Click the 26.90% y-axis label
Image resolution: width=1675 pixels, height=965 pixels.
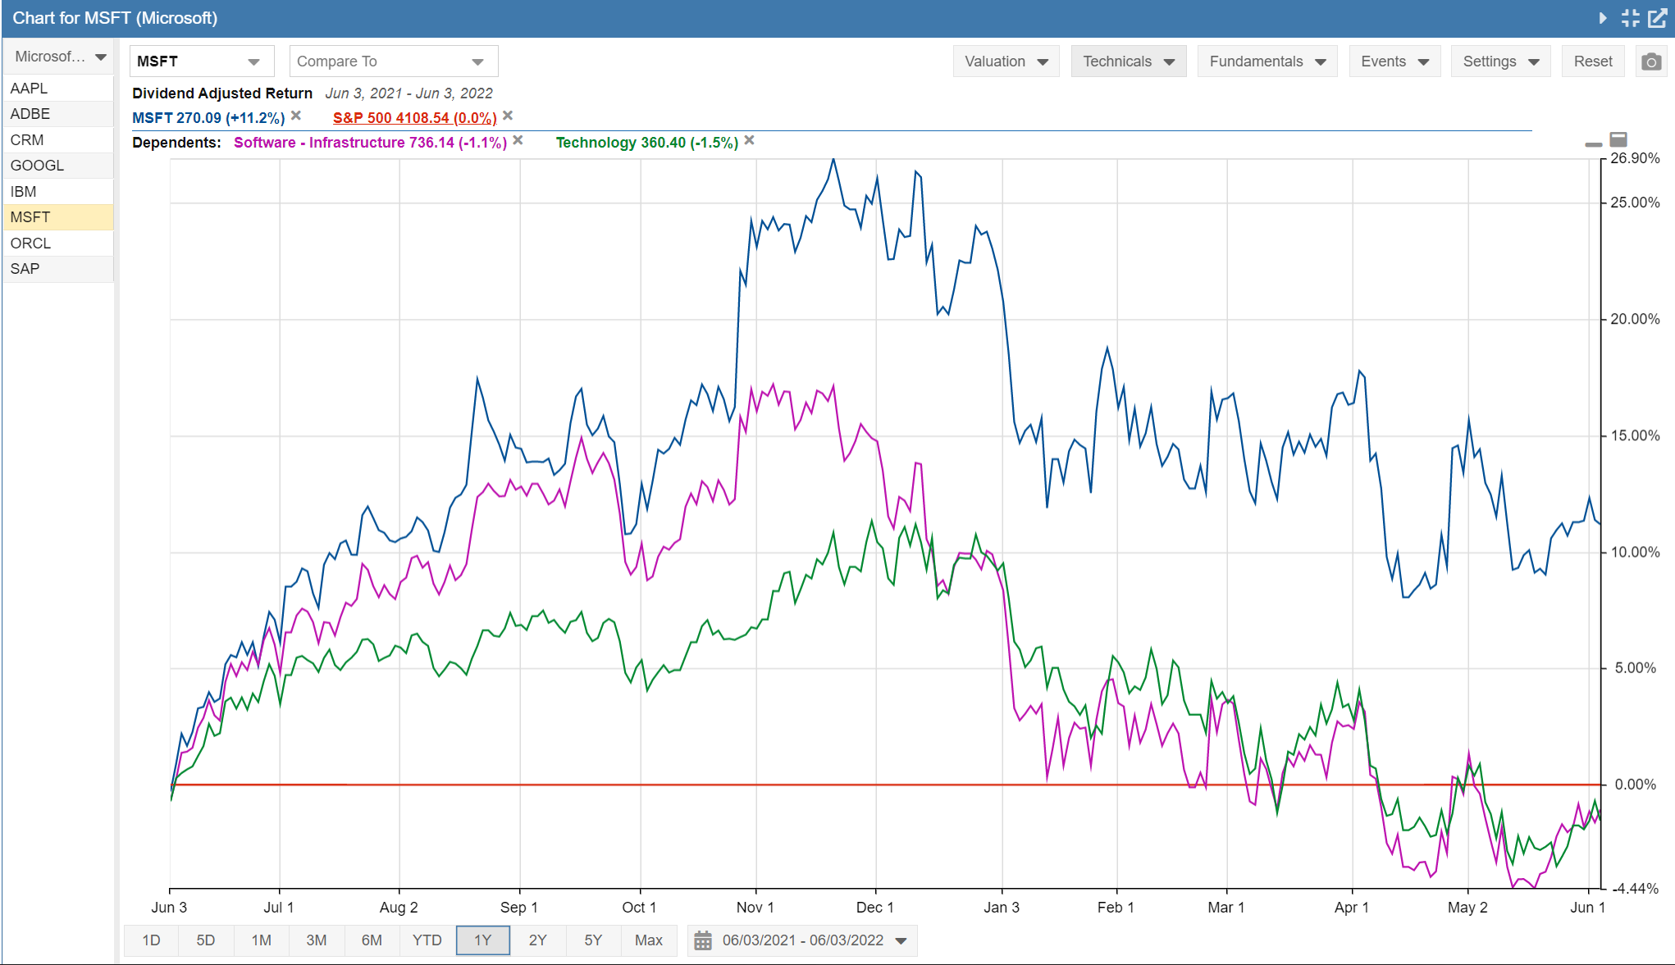click(1635, 158)
